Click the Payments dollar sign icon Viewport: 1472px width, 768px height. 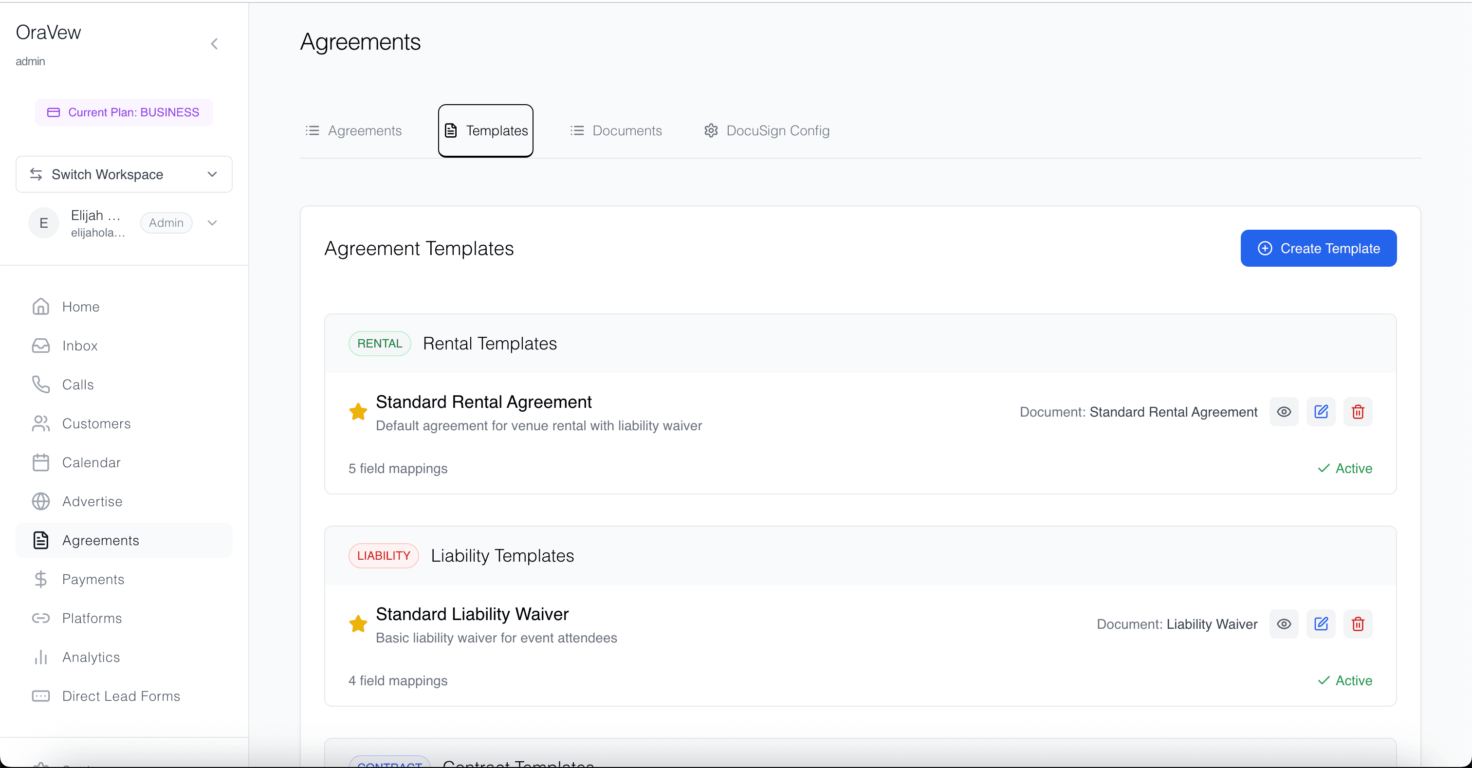(40, 580)
